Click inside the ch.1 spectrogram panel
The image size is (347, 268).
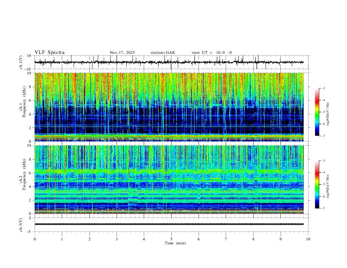(169, 107)
